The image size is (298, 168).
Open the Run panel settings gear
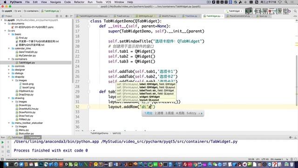tap(291, 137)
